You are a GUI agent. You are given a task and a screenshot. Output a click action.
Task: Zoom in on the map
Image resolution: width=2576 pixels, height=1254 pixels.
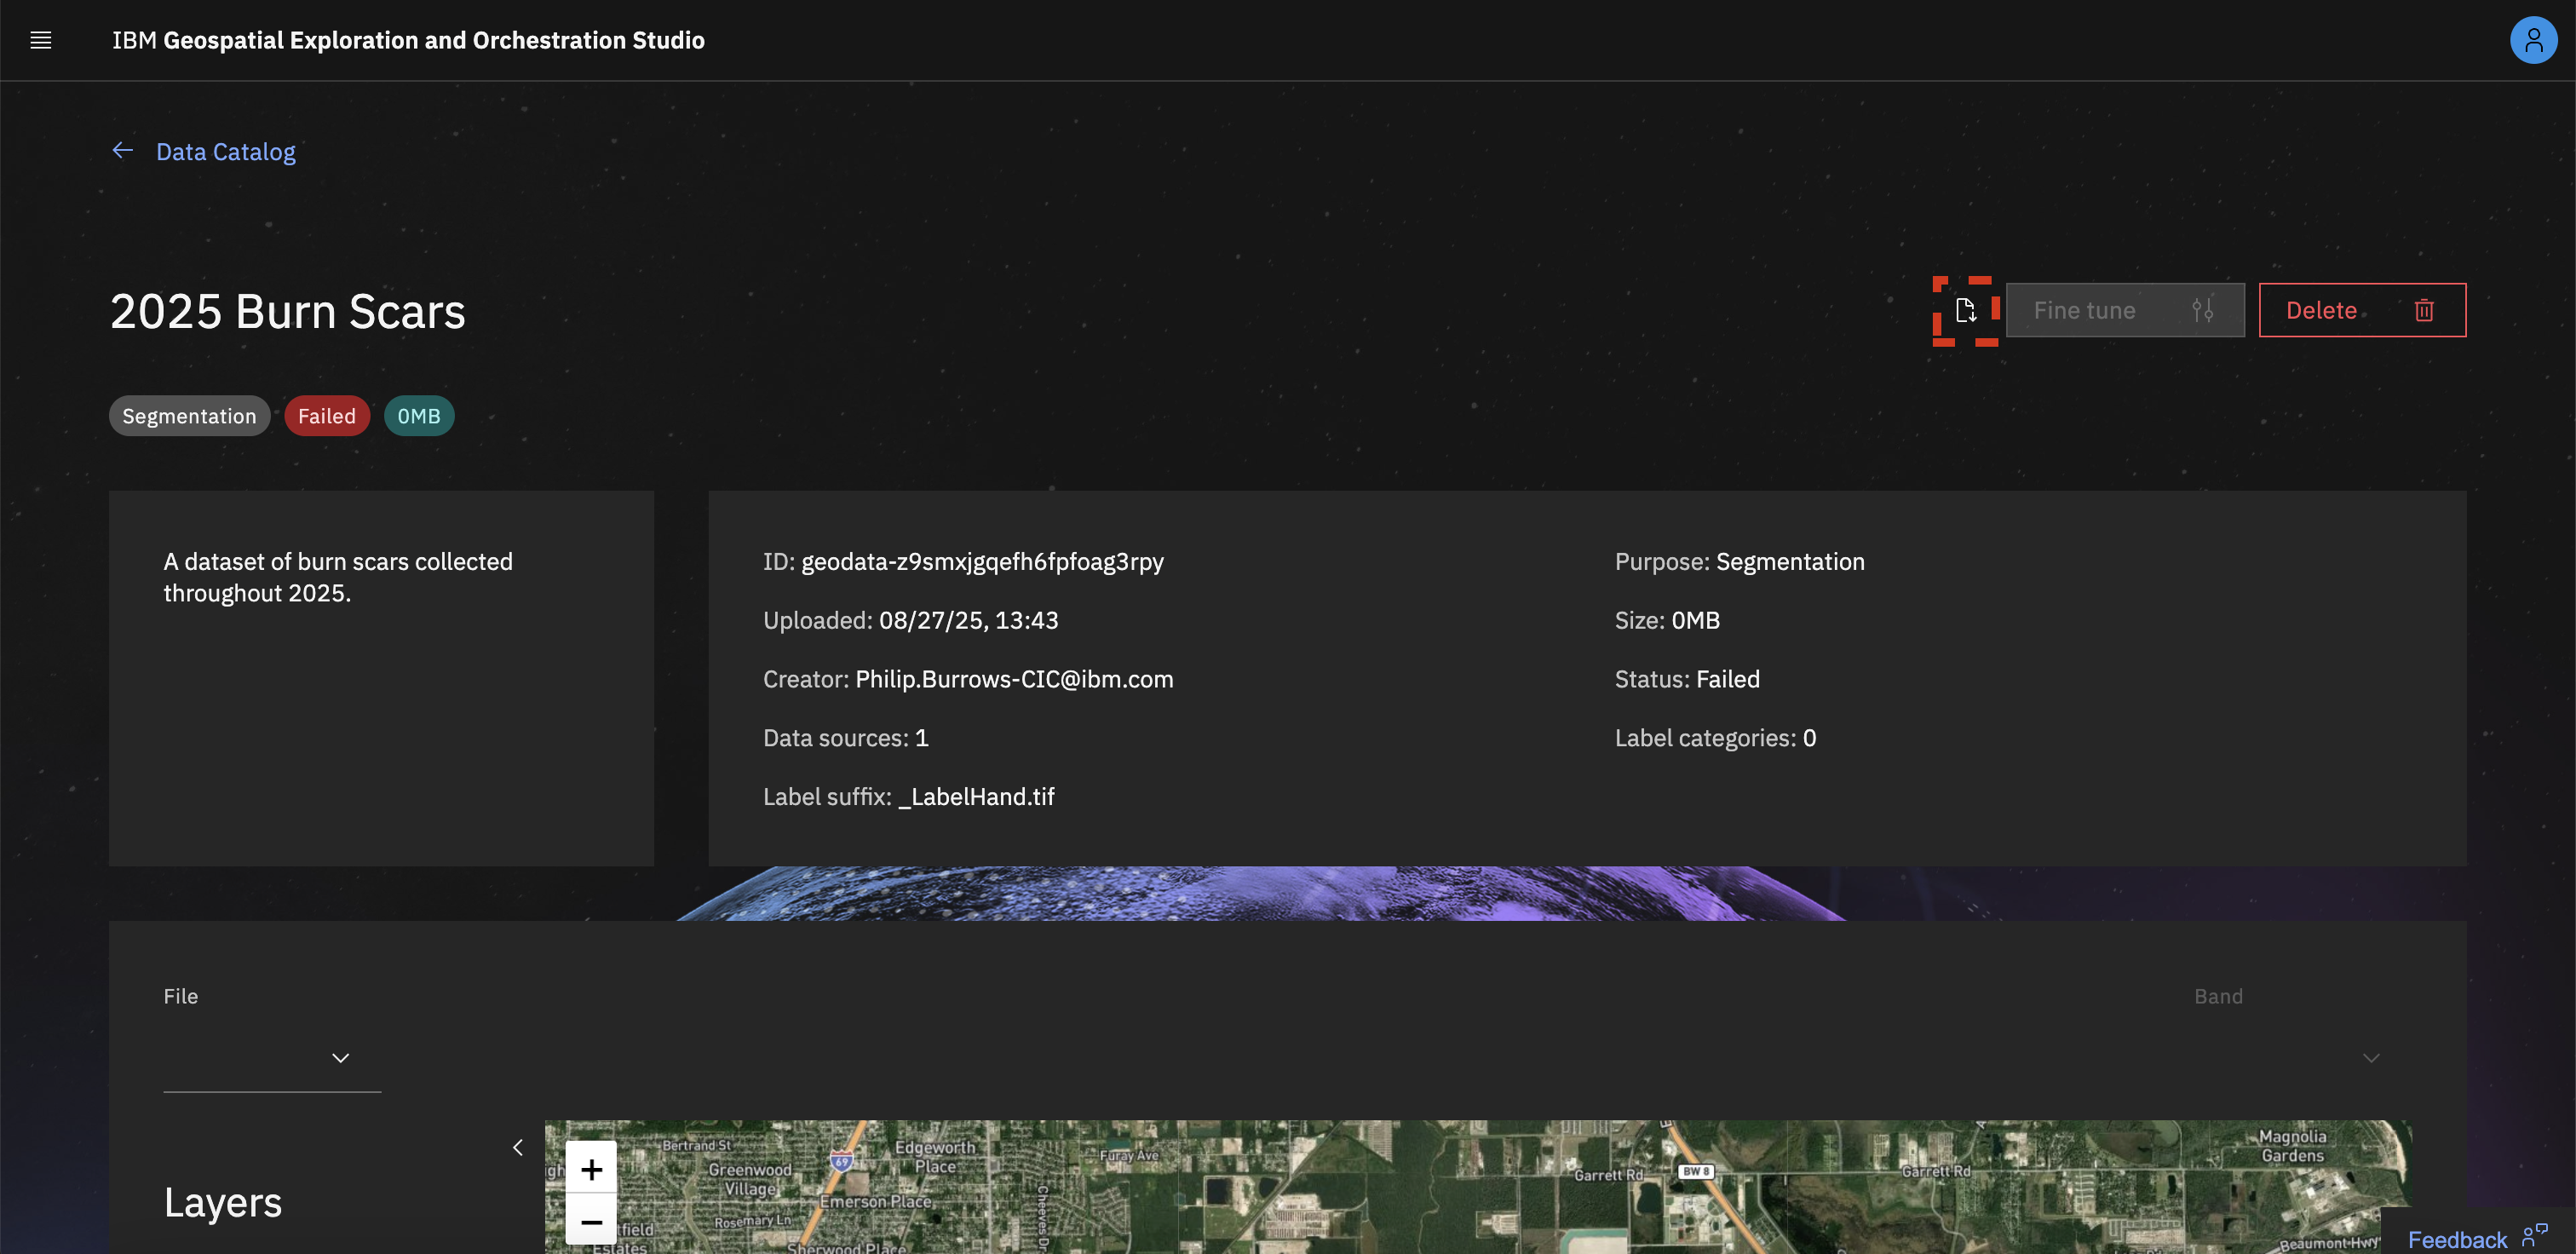pyautogui.click(x=591, y=1169)
